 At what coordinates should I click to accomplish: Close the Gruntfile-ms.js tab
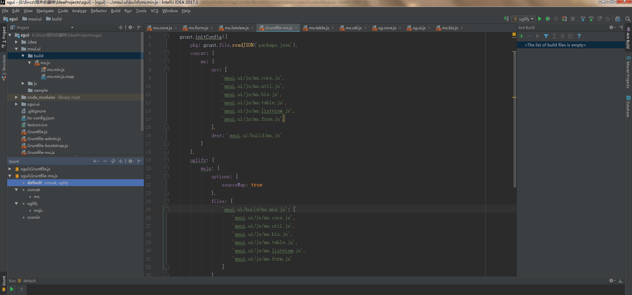coord(296,28)
